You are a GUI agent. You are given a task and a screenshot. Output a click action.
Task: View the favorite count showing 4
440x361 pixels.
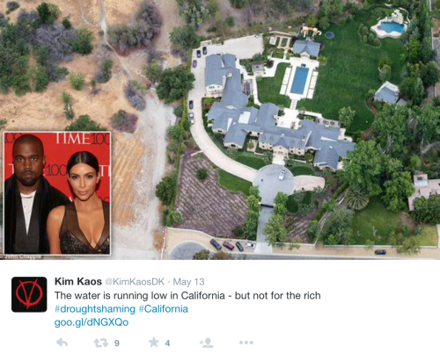167,343
